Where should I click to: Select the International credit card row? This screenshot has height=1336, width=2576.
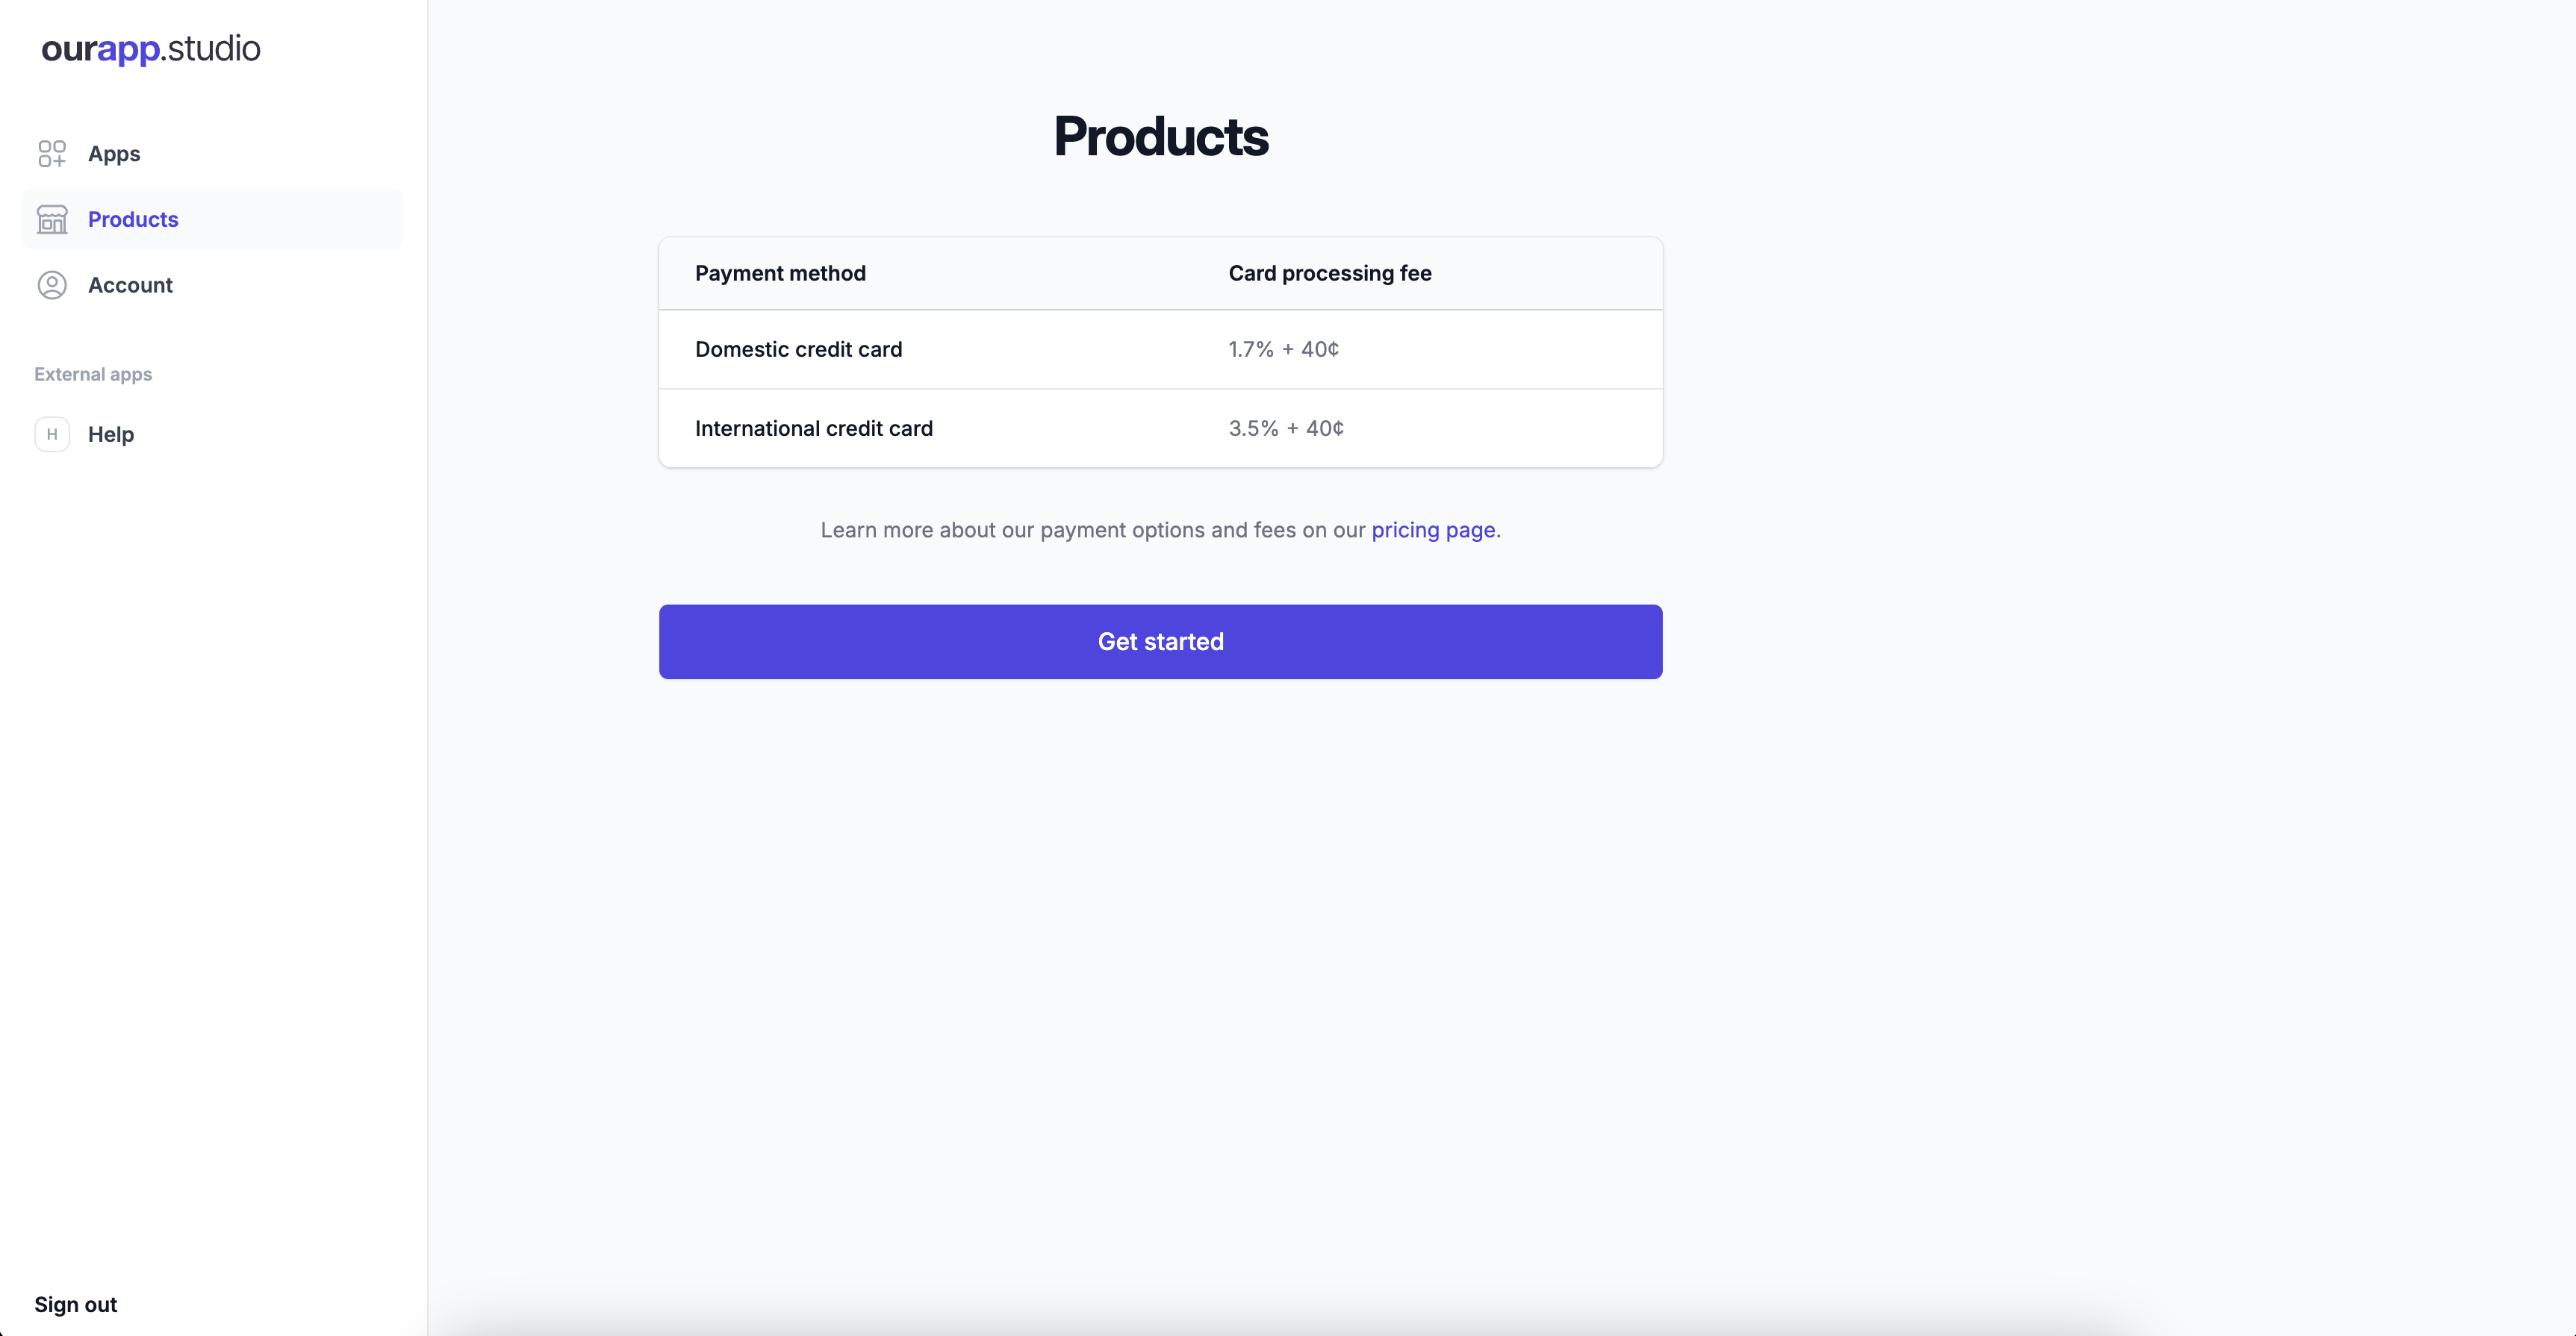(x=1161, y=428)
